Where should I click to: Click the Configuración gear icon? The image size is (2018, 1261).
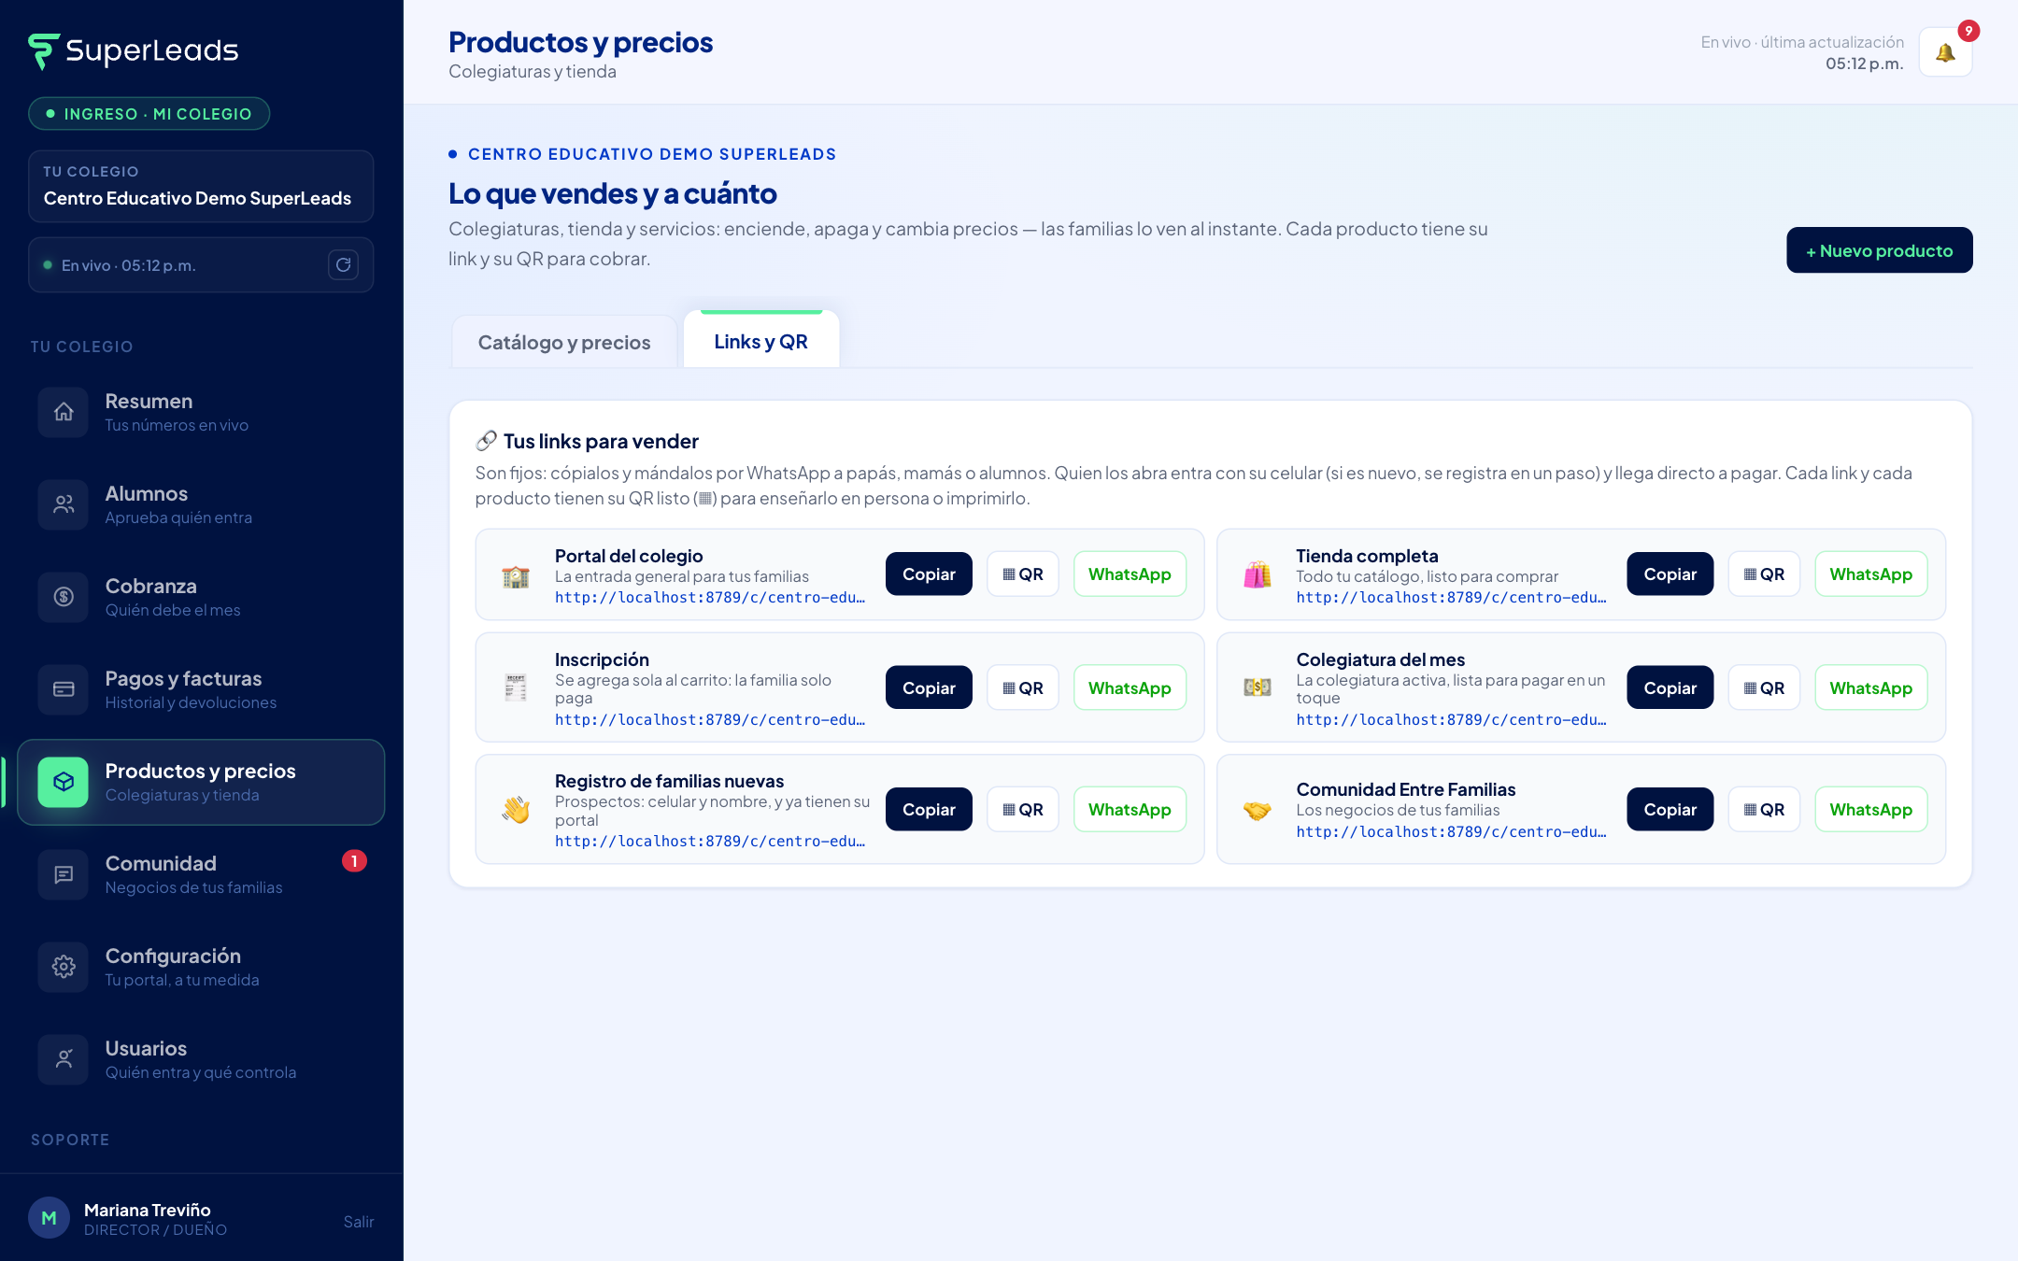64,967
